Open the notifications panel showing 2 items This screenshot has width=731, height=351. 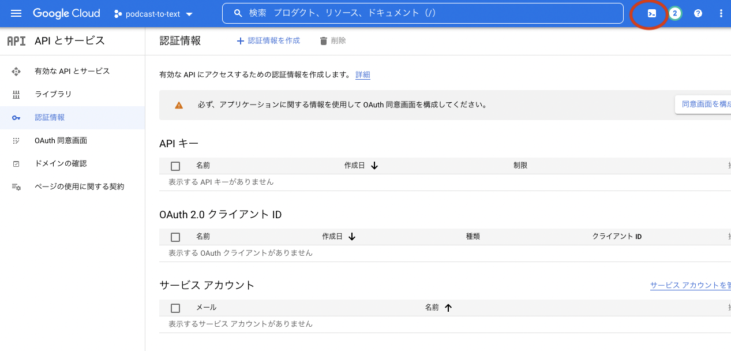pos(674,13)
